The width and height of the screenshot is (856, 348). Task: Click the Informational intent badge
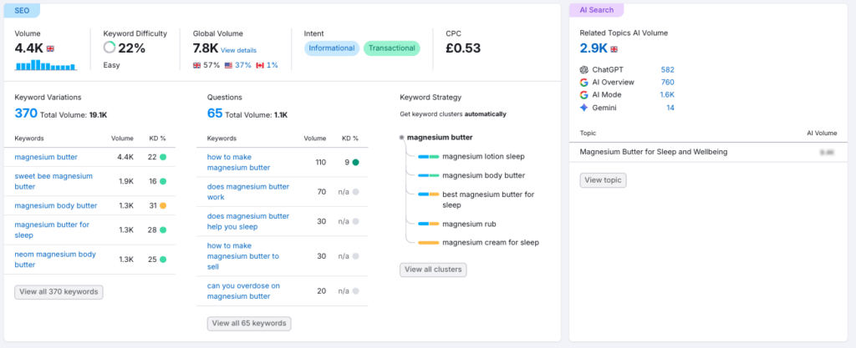(x=331, y=48)
